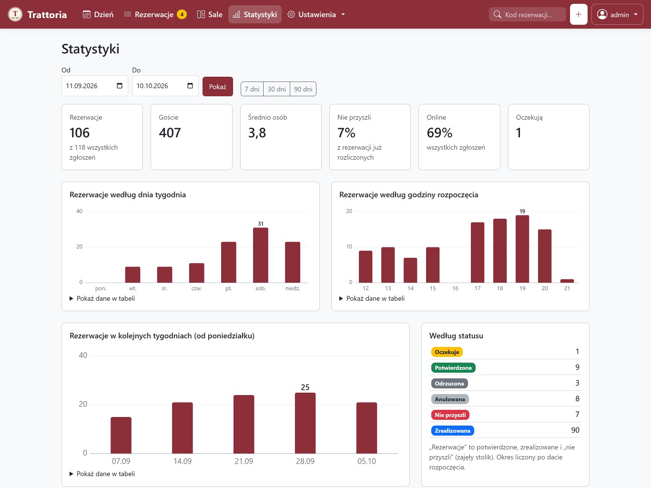Click the Odrzucona status badge
The height and width of the screenshot is (488, 651).
(x=449, y=384)
